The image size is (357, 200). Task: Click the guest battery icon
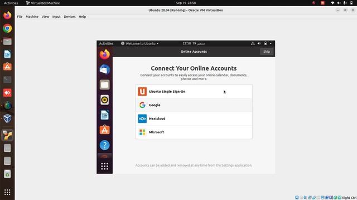266,43
